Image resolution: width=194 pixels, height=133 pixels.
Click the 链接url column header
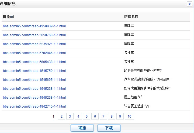pyautogui.click(x=9, y=17)
